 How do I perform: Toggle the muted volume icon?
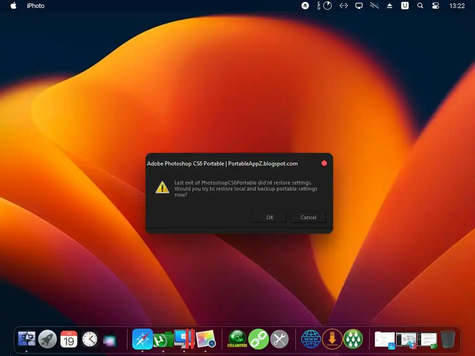point(374,6)
